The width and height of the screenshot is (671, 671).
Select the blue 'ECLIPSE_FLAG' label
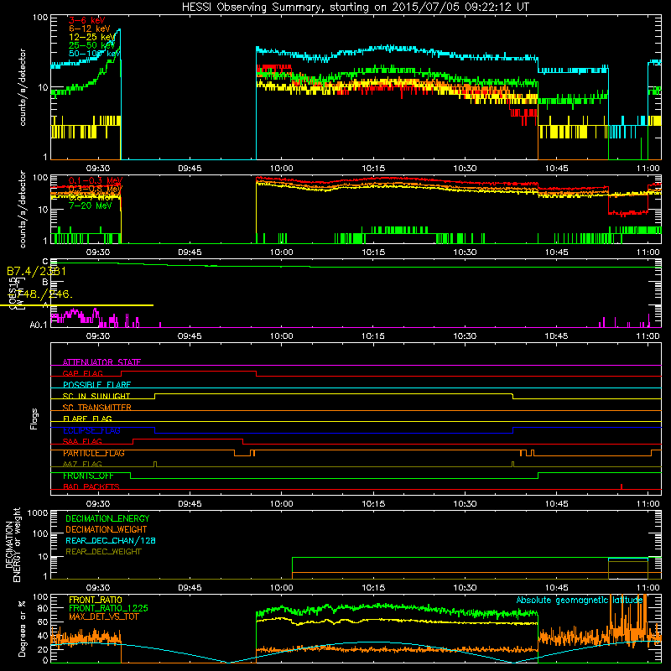(91, 430)
